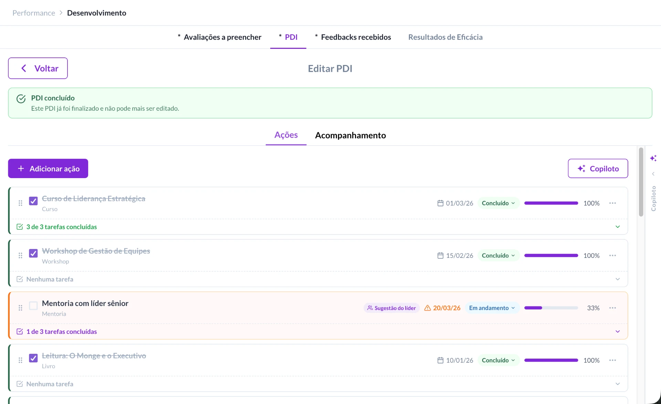This screenshot has height=404, width=661.
Task: Click task checklist icon beside 1 de 3 tarefas
Action: click(x=20, y=331)
